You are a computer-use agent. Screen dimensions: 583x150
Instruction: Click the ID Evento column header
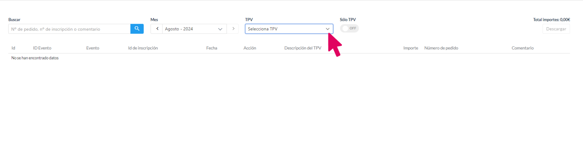pyautogui.click(x=42, y=48)
